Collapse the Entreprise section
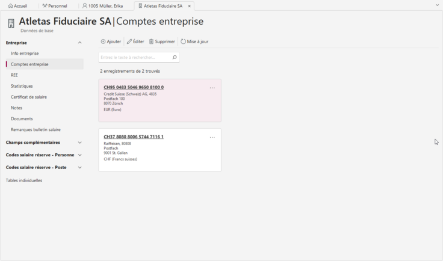This screenshot has width=443, height=261. [80, 43]
